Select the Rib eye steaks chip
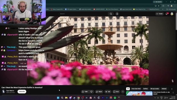Image resolution: width=177 pixels, height=100 pixels. coord(155,89)
